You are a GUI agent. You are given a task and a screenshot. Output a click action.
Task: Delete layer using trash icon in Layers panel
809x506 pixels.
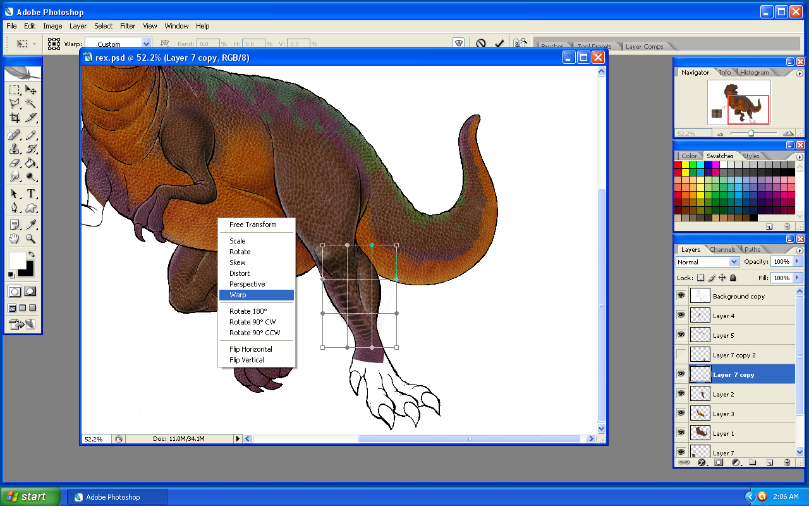pyautogui.click(x=787, y=462)
